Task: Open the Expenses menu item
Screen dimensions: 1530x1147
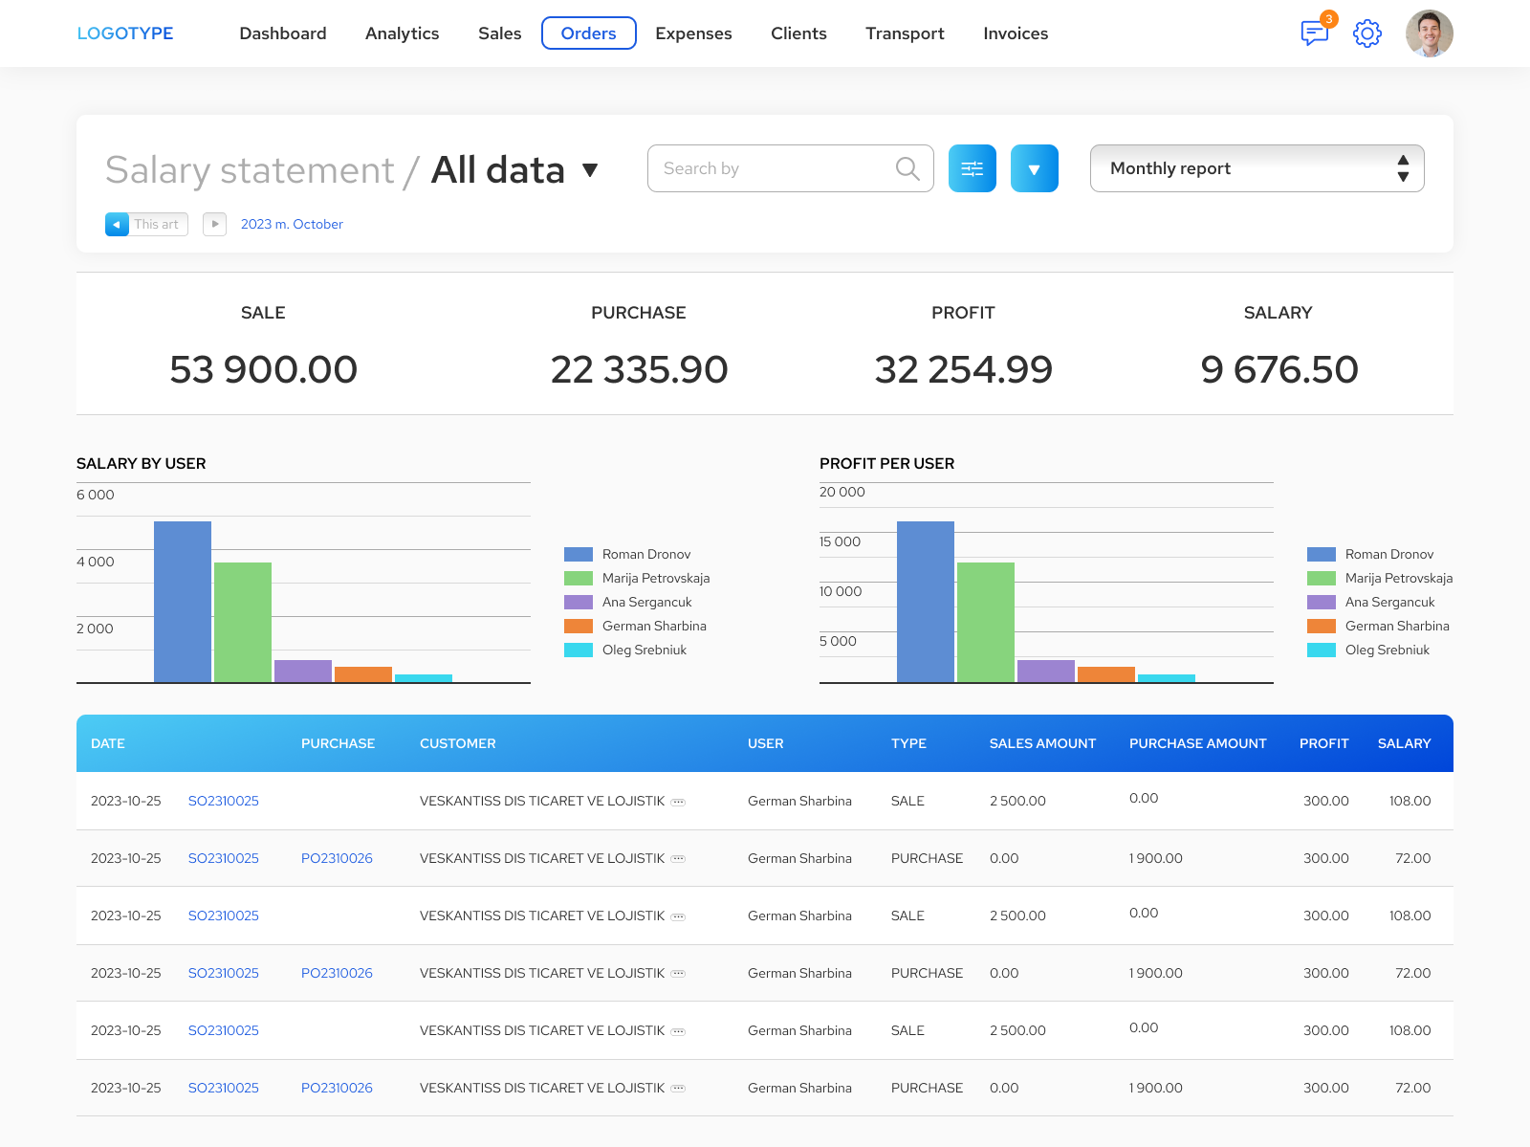Action: 694,33
